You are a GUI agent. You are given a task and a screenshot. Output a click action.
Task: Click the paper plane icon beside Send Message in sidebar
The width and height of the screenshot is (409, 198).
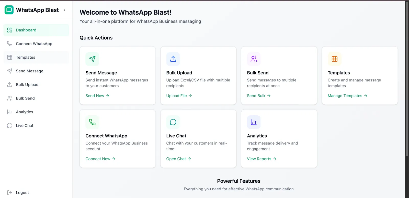10,71
